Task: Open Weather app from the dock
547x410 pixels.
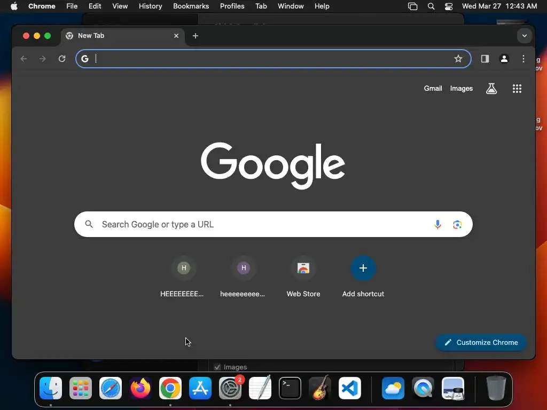Action: pos(393,388)
